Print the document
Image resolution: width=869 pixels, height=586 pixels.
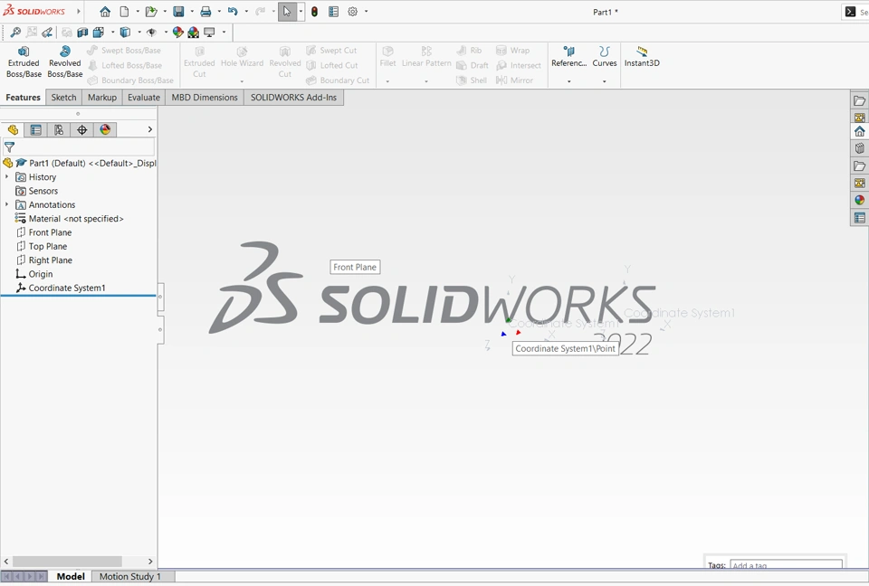coord(205,12)
